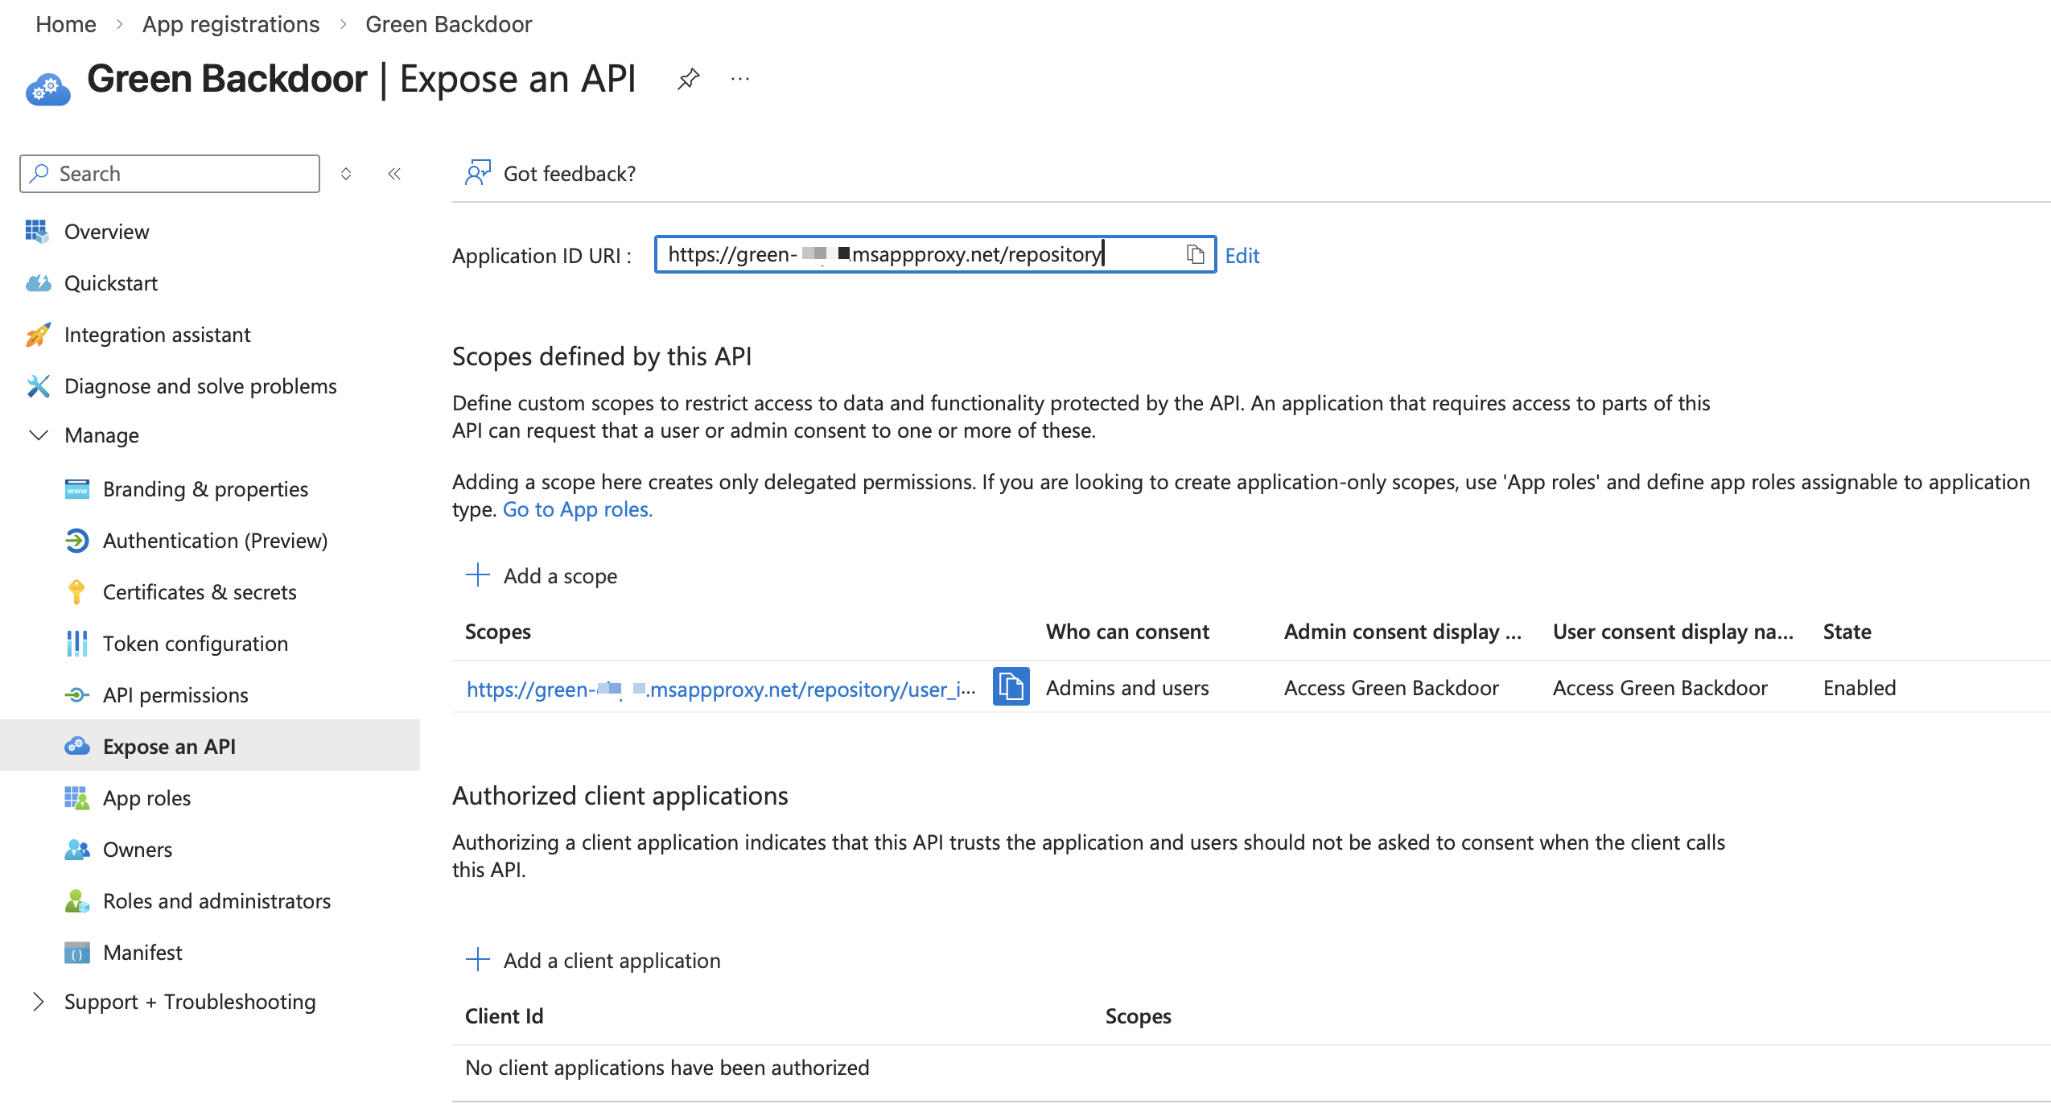Click the Token configuration bars icon
This screenshot has height=1120, width=2051.
tap(76, 644)
